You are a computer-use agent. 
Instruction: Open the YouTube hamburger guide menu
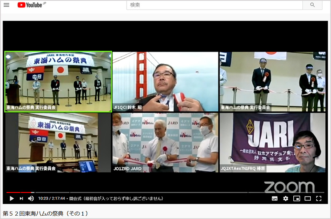[x=6, y=5]
